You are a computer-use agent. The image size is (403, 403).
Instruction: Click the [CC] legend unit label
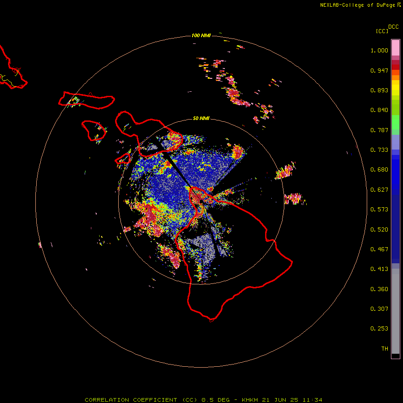(x=382, y=31)
